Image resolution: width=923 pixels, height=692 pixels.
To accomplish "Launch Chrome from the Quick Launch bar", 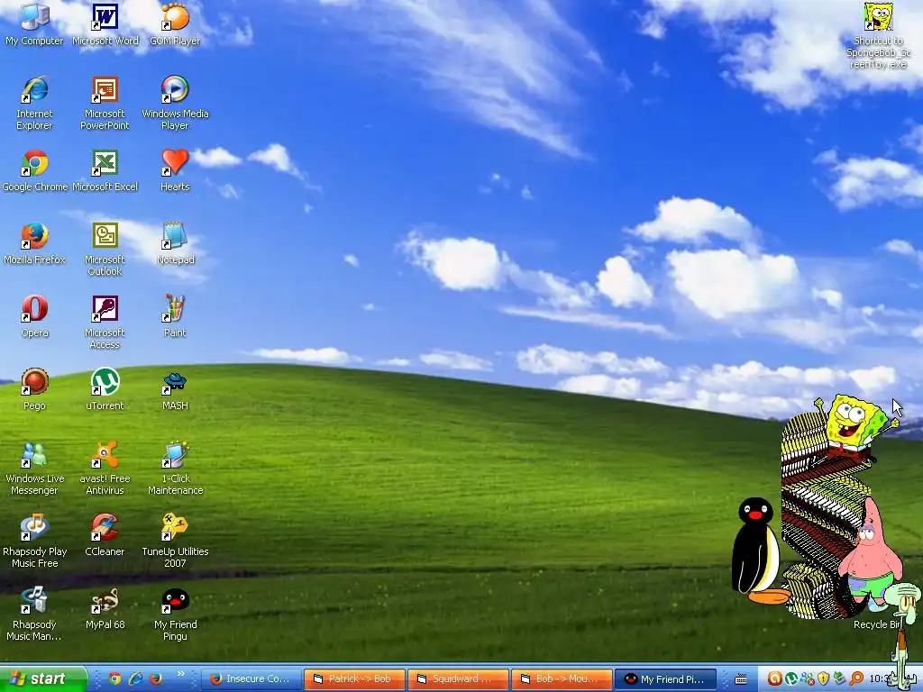I will coord(114,678).
